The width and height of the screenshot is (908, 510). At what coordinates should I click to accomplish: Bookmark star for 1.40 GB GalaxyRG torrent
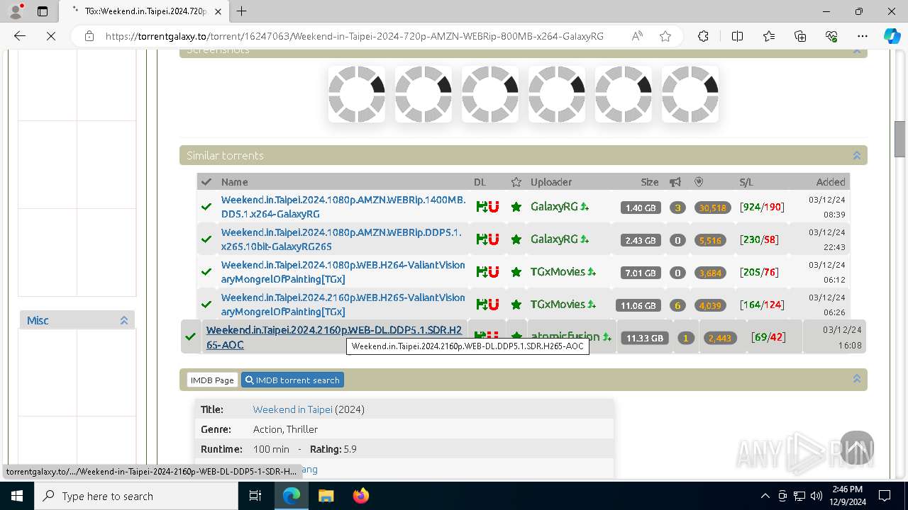516,207
